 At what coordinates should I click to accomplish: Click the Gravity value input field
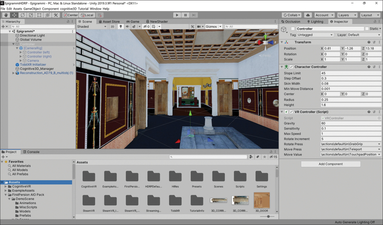tap(350, 123)
